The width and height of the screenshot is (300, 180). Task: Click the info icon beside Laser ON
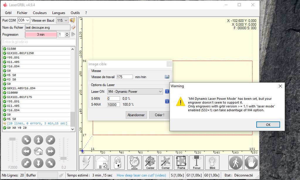click(x=167, y=91)
